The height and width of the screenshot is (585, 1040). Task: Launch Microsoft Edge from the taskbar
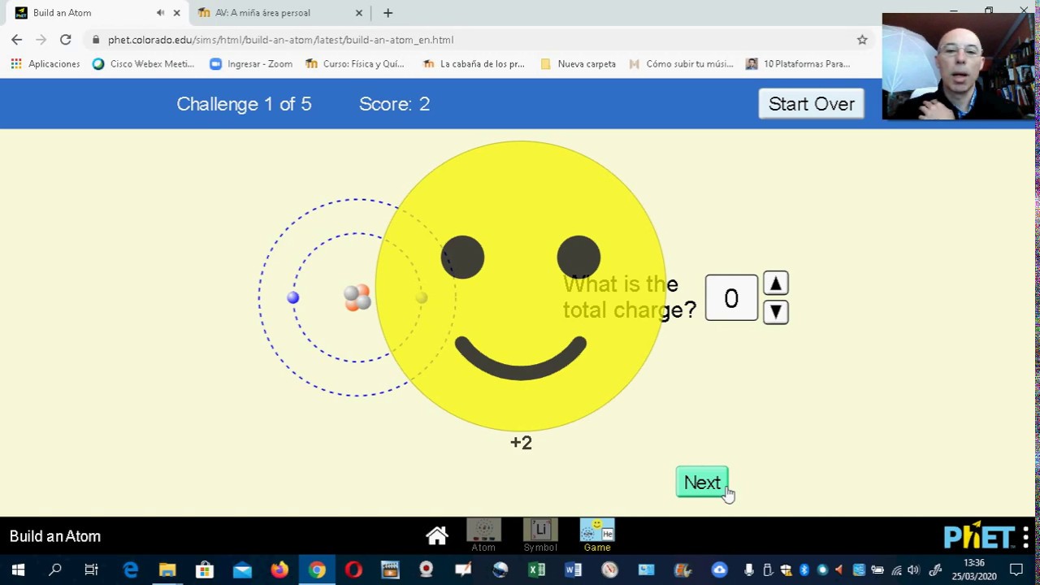130,570
